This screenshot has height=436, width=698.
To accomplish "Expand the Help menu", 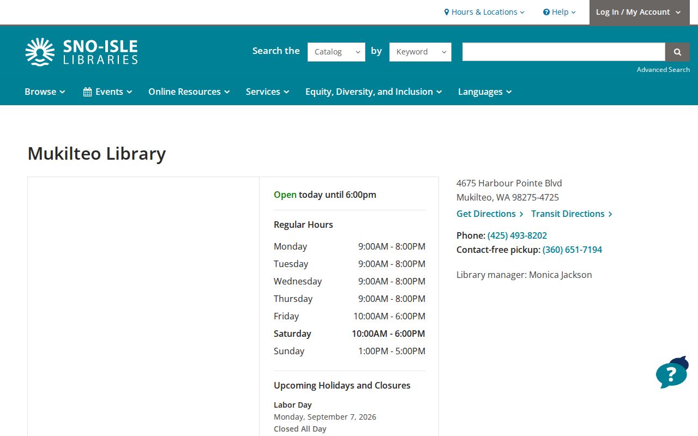I will (x=559, y=12).
